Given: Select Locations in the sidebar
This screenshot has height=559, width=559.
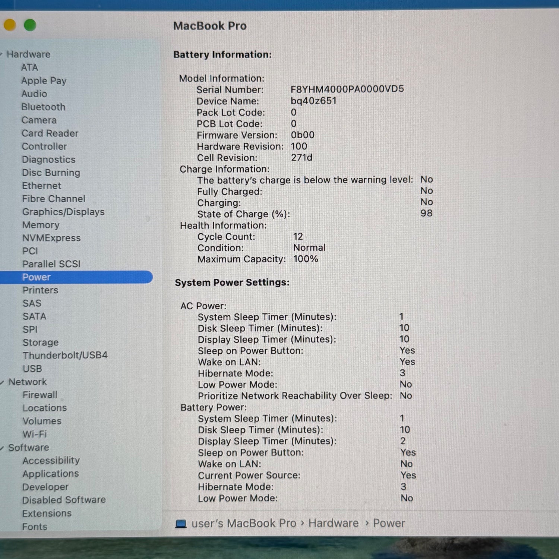Looking at the screenshot, I should [45, 408].
